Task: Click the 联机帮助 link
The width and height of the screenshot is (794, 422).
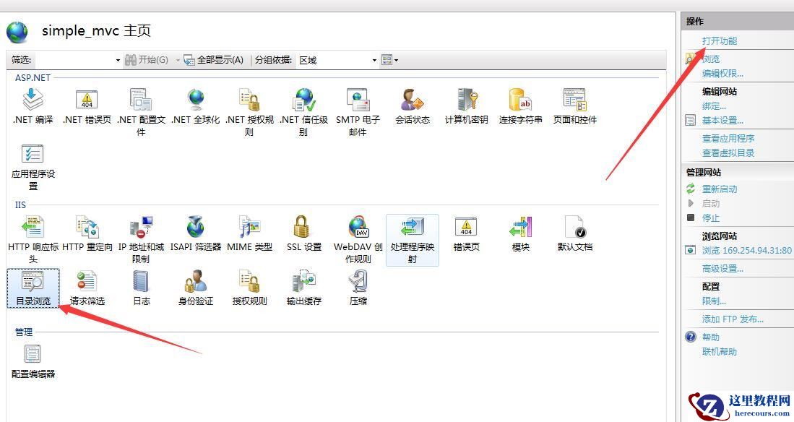Action: pos(719,352)
